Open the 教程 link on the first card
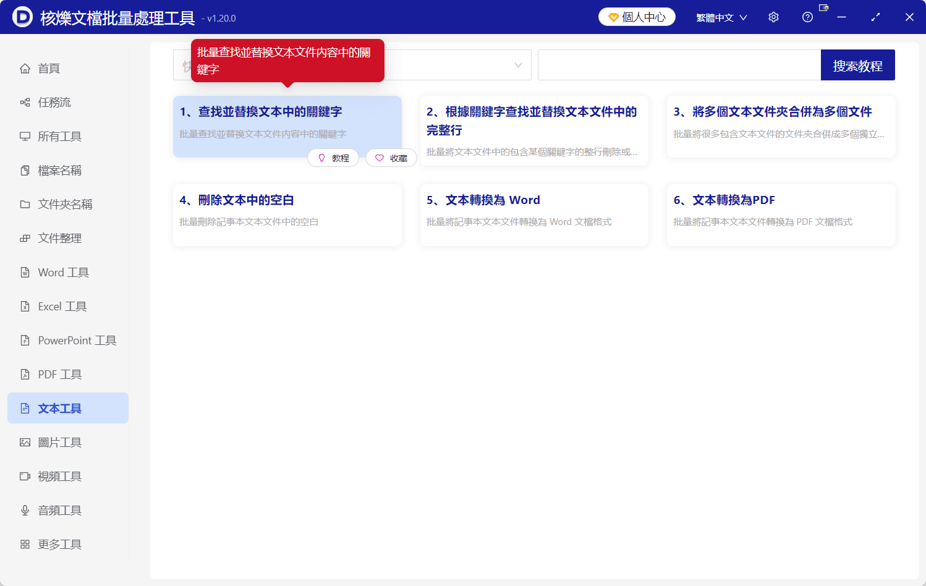 click(333, 158)
